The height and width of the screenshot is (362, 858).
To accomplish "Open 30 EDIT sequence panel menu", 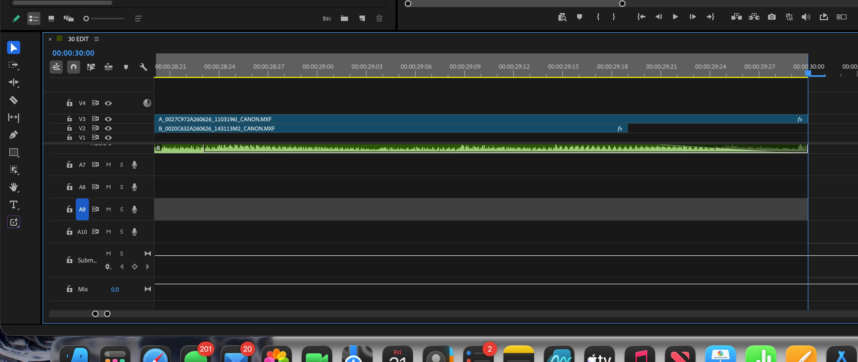I will (97, 39).
